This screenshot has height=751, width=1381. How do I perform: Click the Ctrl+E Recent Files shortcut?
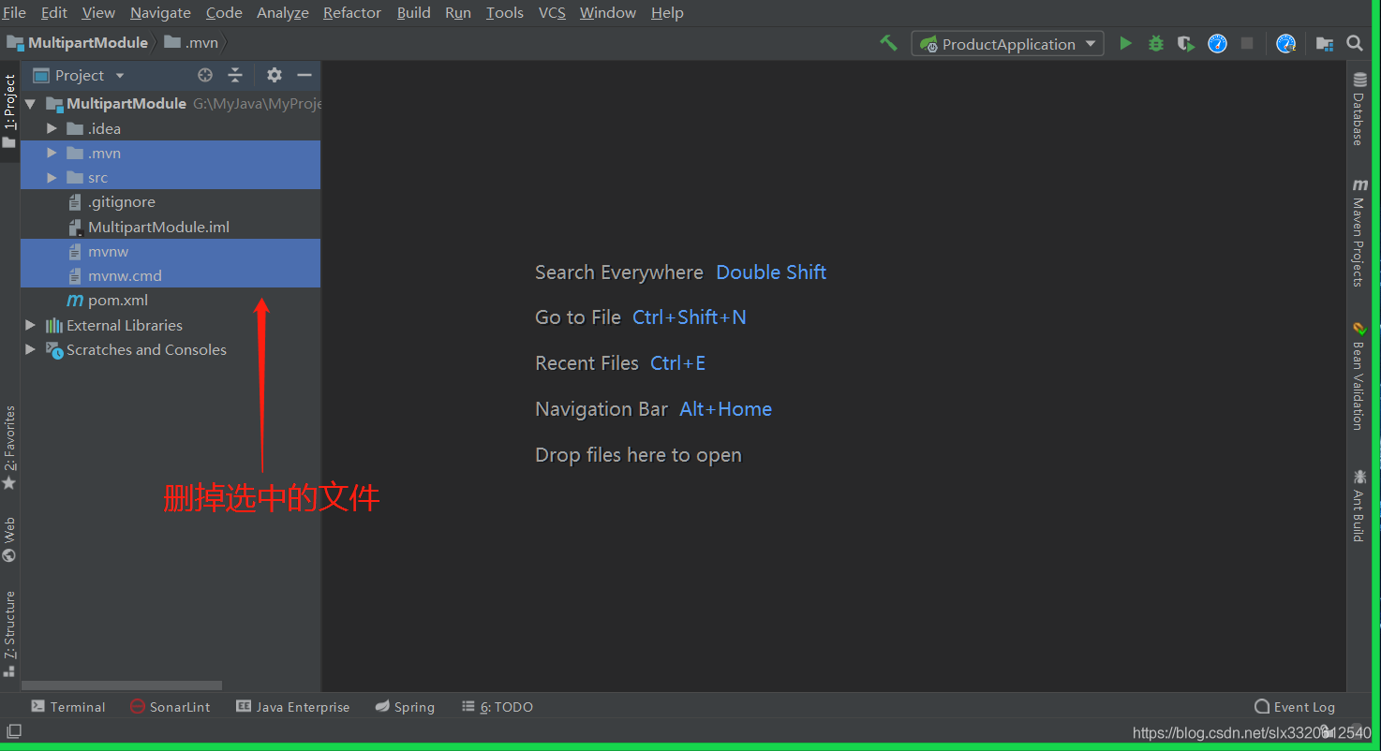pos(678,363)
